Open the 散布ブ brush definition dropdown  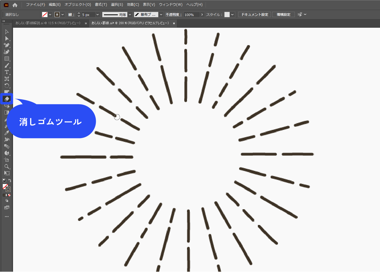coord(161,15)
